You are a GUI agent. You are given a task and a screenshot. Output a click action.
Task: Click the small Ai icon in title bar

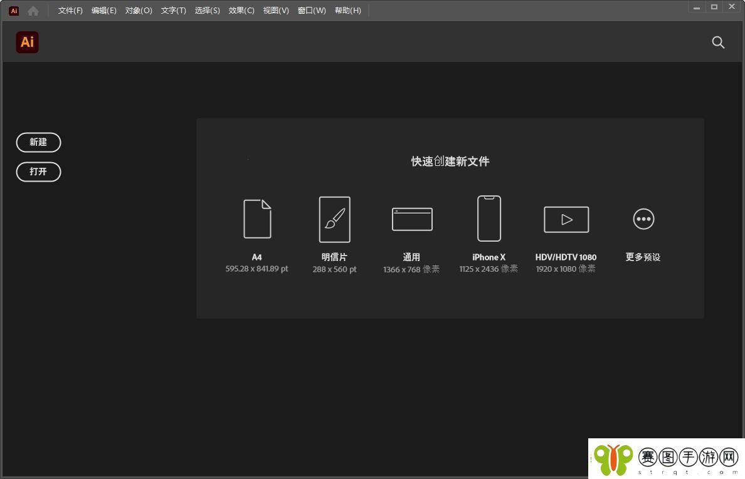pyautogui.click(x=14, y=11)
